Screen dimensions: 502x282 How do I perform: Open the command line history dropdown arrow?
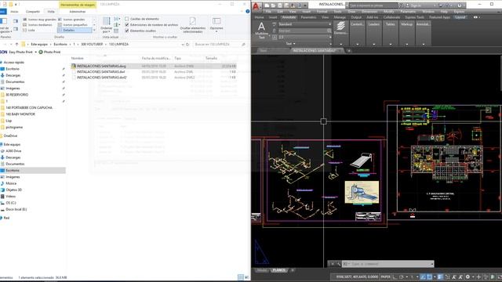pos(432,264)
